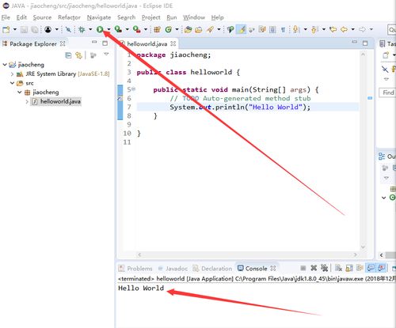The height and width of the screenshot is (328, 396).
Task: Start the Debug bug icon
Action: click(x=82, y=29)
